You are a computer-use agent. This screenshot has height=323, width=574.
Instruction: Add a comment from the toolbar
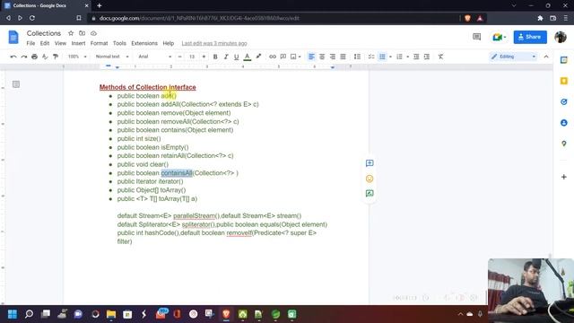click(x=283, y=57)
